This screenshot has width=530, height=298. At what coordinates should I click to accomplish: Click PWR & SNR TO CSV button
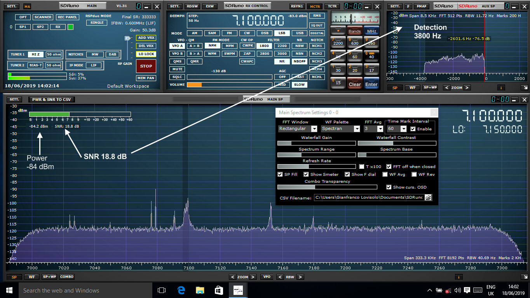pyautogui.click(x=52, y=100)
